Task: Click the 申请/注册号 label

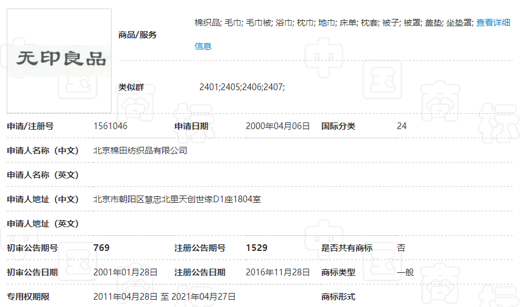Action: (30, 126)
